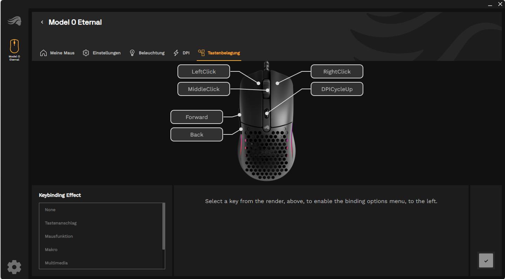505x279 pixels.
Task: Select Makro from the Keybinding Effect list
Action: click(x=51, y=250)
